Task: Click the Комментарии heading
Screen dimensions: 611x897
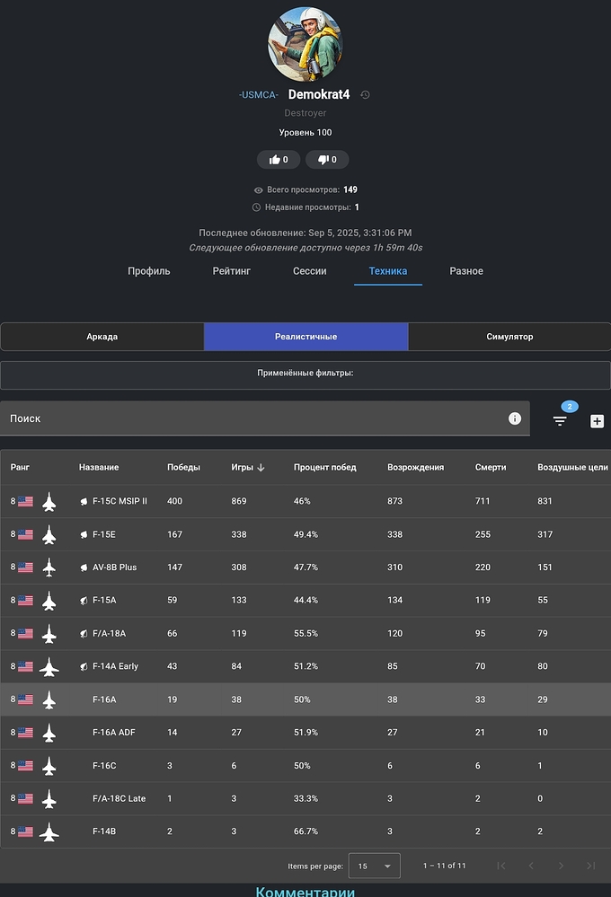Action: pyautogui.click(x=305, y=892)
